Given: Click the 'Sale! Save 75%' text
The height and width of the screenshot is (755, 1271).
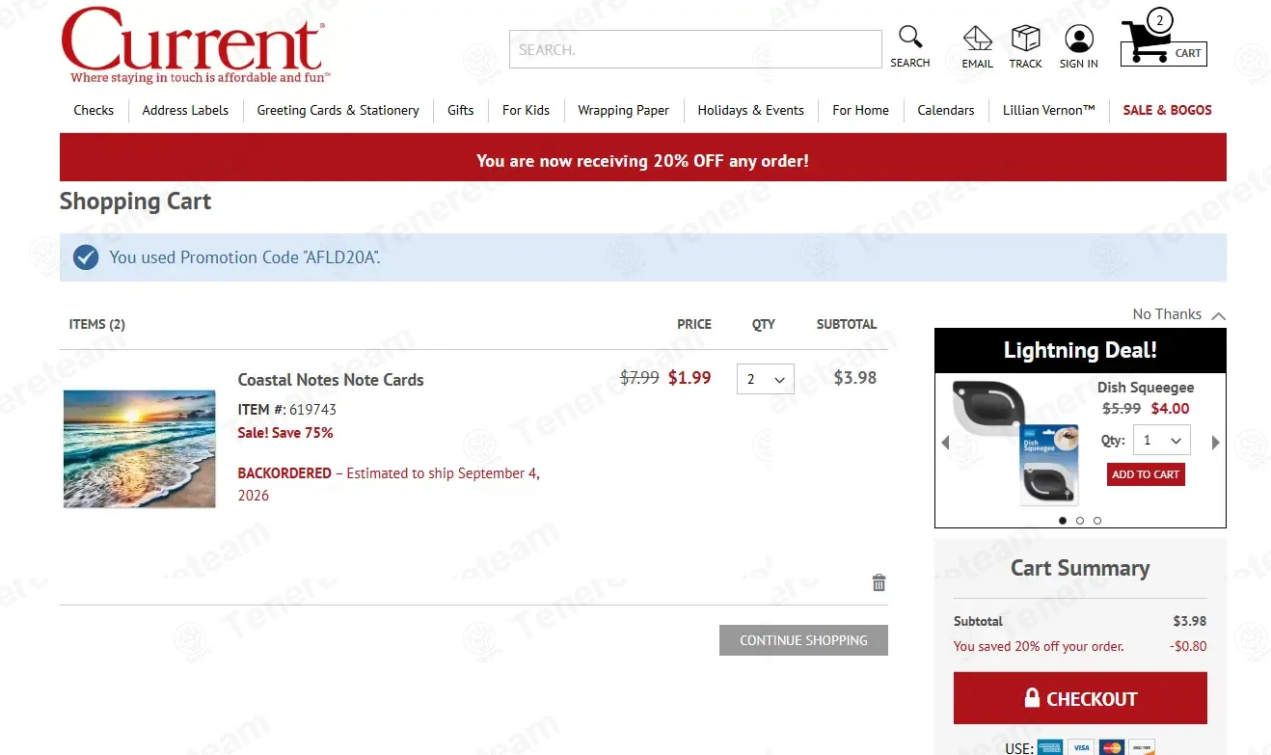Looking at the screenshot, I should [285, 433].
